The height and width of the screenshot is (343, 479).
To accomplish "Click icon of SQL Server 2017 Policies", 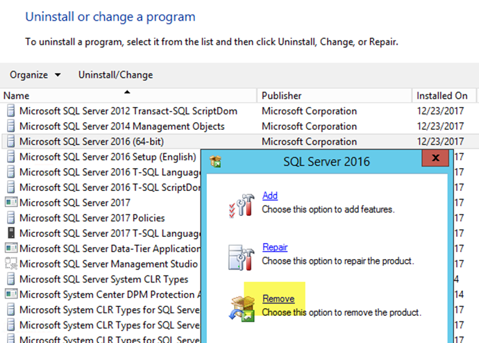I will pyautogui.click(x=10, y=218).
